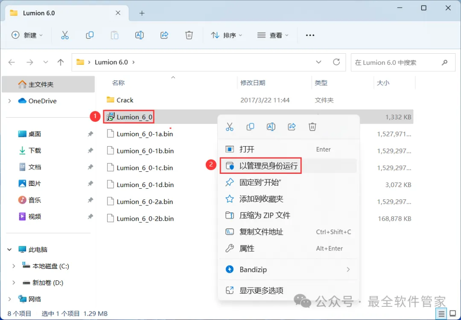Open the 排序 sort dropdown
Image resolution: width=461 pixels, height=320 pixels.
227,35
